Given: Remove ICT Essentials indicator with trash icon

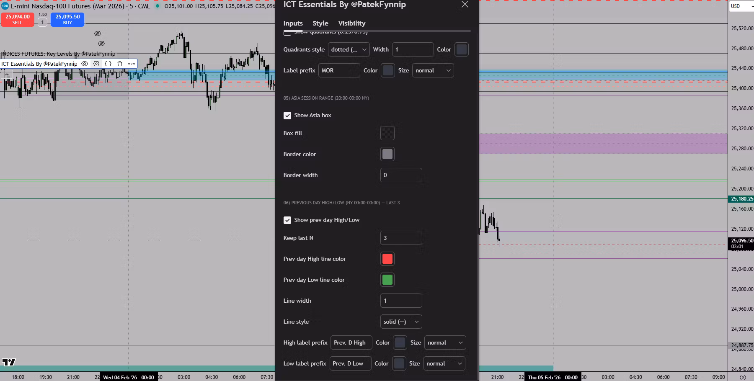Looking at the screenshot, I should (120, 64).
